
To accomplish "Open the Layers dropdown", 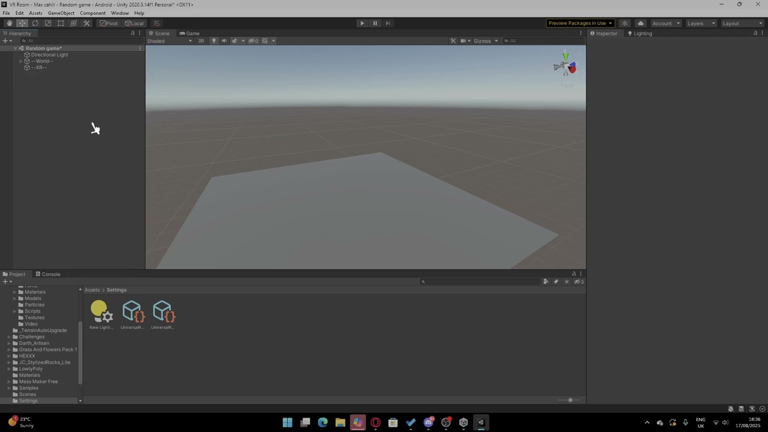I will [700, 23].
